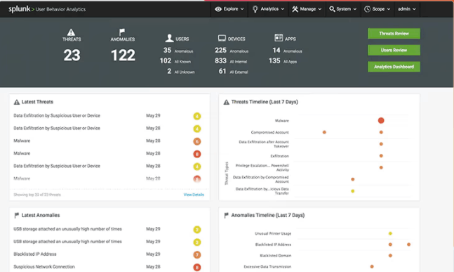Click the Explore dropdown chevron
Viewport: 454px width, 272px height.
pos(242,9)
